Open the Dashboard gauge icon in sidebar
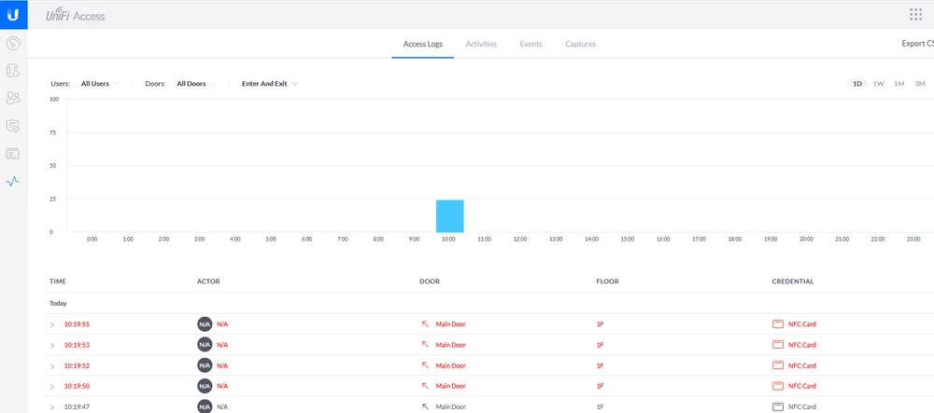The height and width of the screenshot is (413, 934). (x=13, y=43)
